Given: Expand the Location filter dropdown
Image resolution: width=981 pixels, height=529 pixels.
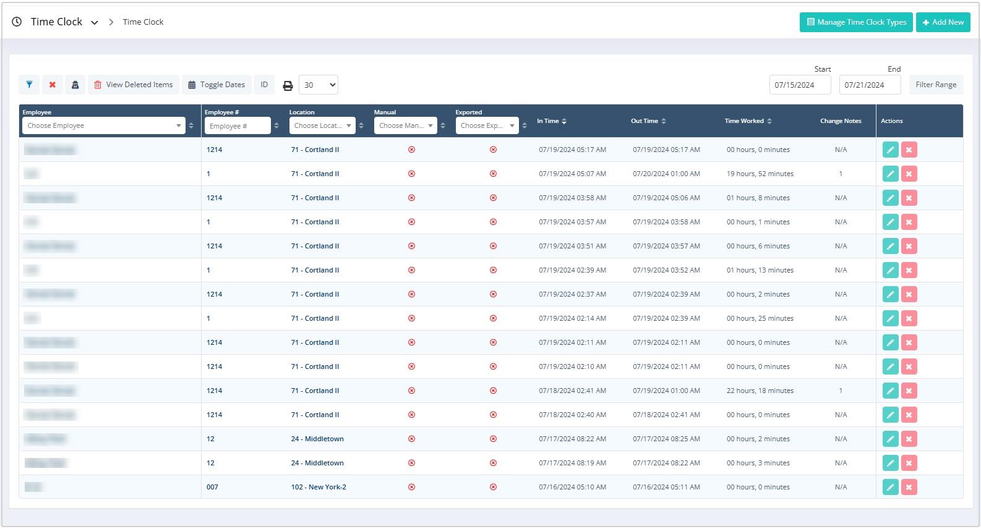Looking at the screenshot, I should (x=322, y=125).
